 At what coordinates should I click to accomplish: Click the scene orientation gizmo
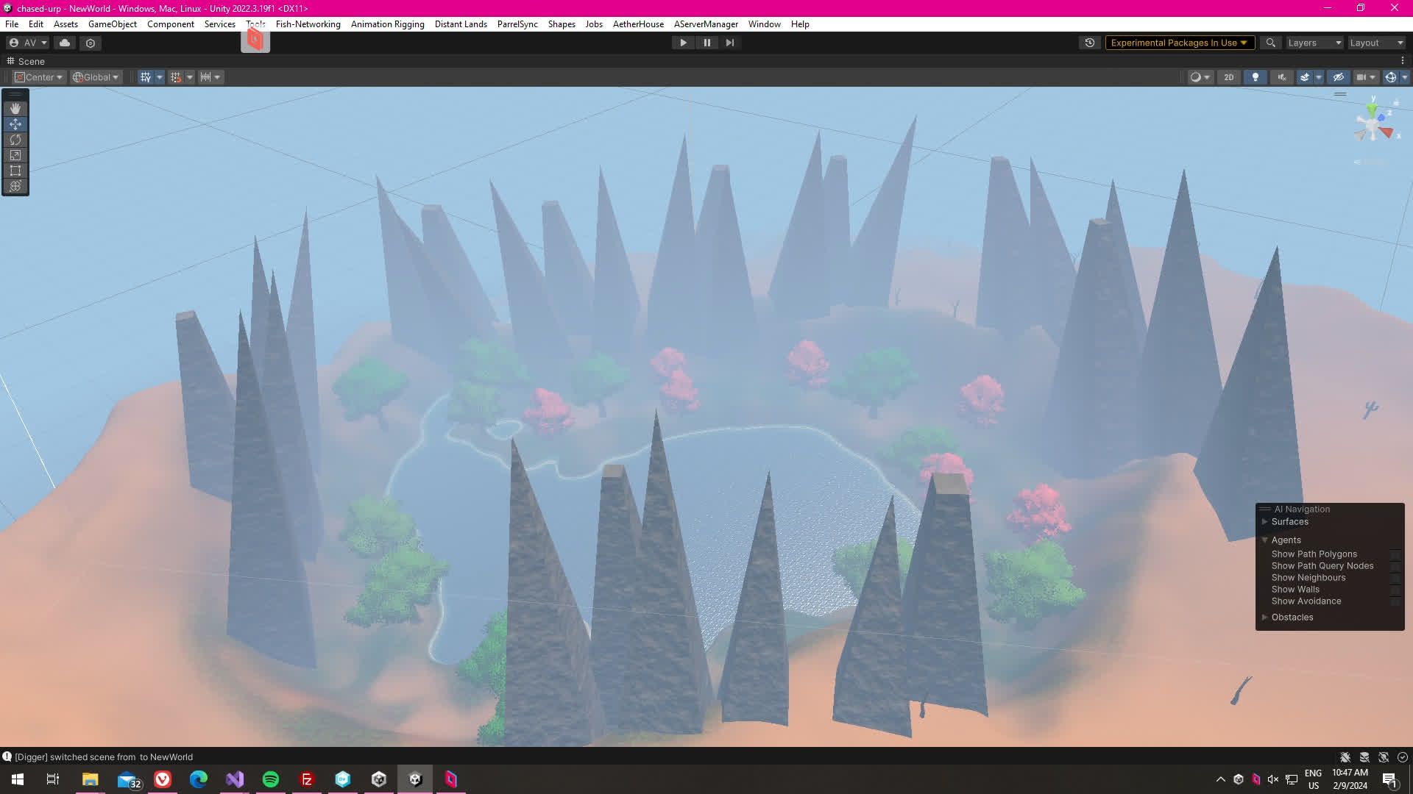click(x=1373, y=125)
